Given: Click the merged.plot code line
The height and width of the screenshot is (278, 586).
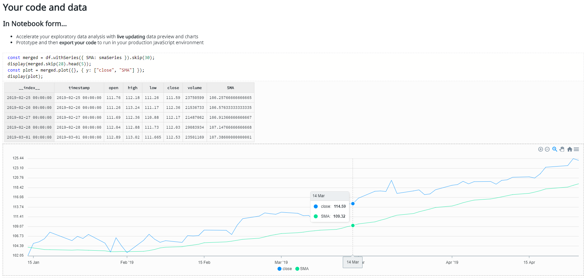Looking at the screenshot, I should (76, 70).
